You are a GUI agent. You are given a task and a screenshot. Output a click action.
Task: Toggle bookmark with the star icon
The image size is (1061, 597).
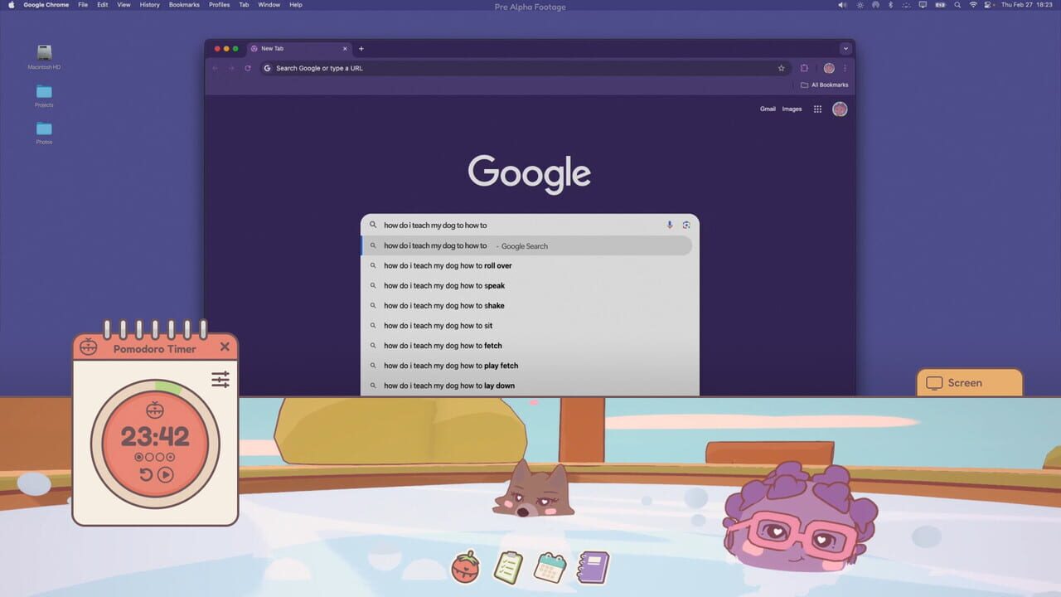coord(781,68)
